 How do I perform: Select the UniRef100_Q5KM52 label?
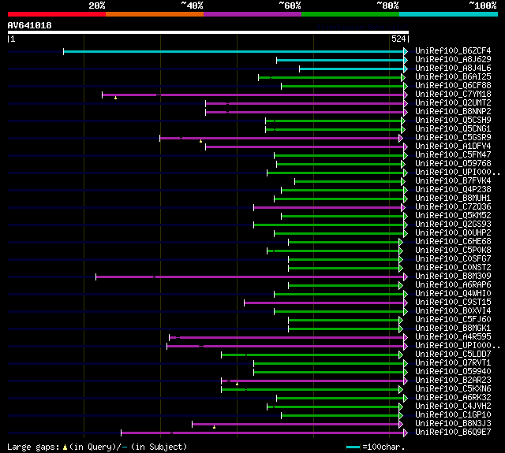pos(453,216)
